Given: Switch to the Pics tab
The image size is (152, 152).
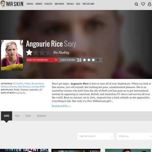Looking at the screenshot, I should 17,116.
